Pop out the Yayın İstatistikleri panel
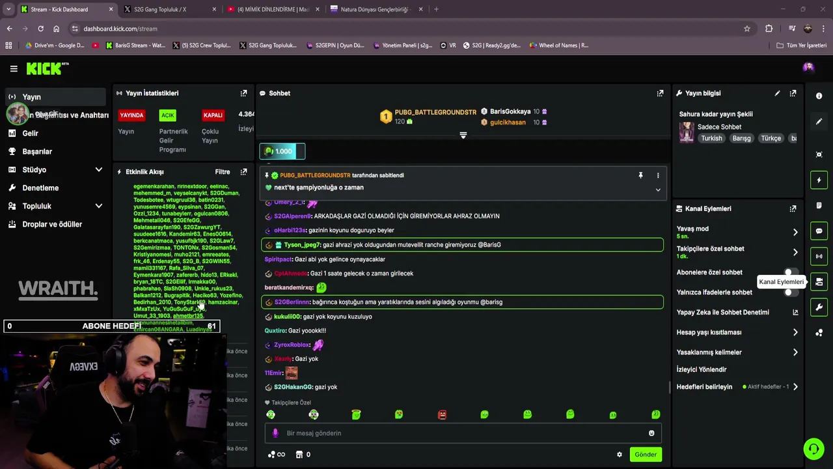The width and height of the screenshot is (833, 469). 243,93
